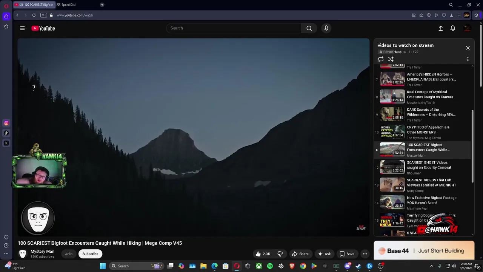Image resolution: width=483 pixels, height=272 pixels.
Task: Open YouTube notifications bell
Action: coord(453,28)
